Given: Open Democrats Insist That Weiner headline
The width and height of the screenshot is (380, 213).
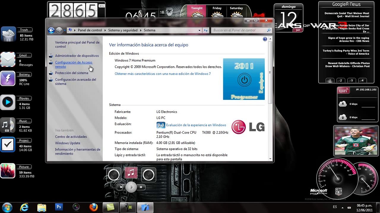Looking at the screenshot, I should pyautogui.click(x=347, y=15).
